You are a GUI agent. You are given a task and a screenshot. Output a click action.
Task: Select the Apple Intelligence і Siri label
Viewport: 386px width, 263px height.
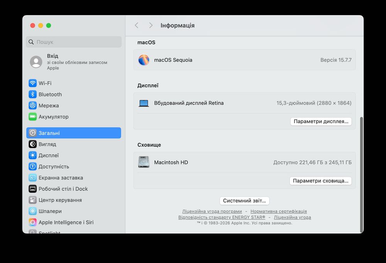tap(66, 222)
